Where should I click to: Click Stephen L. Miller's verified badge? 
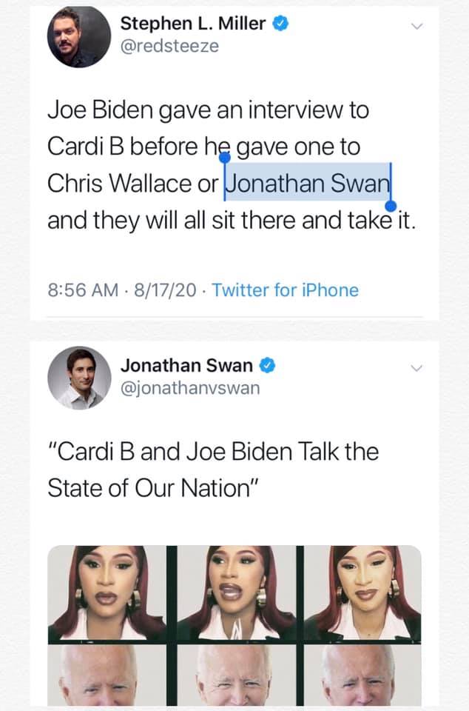click(280, 24)
